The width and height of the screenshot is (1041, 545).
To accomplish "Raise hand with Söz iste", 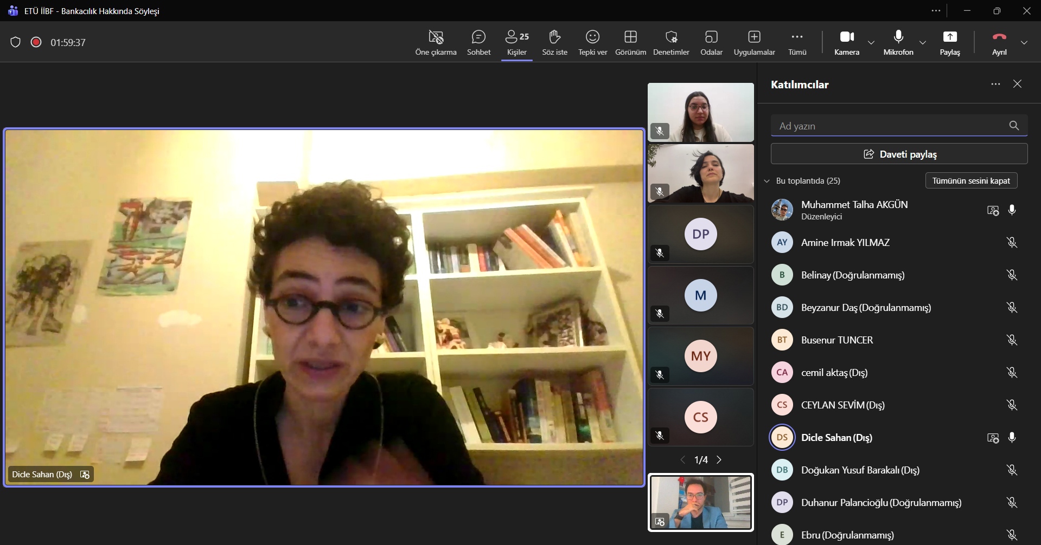I will (554, 42).
